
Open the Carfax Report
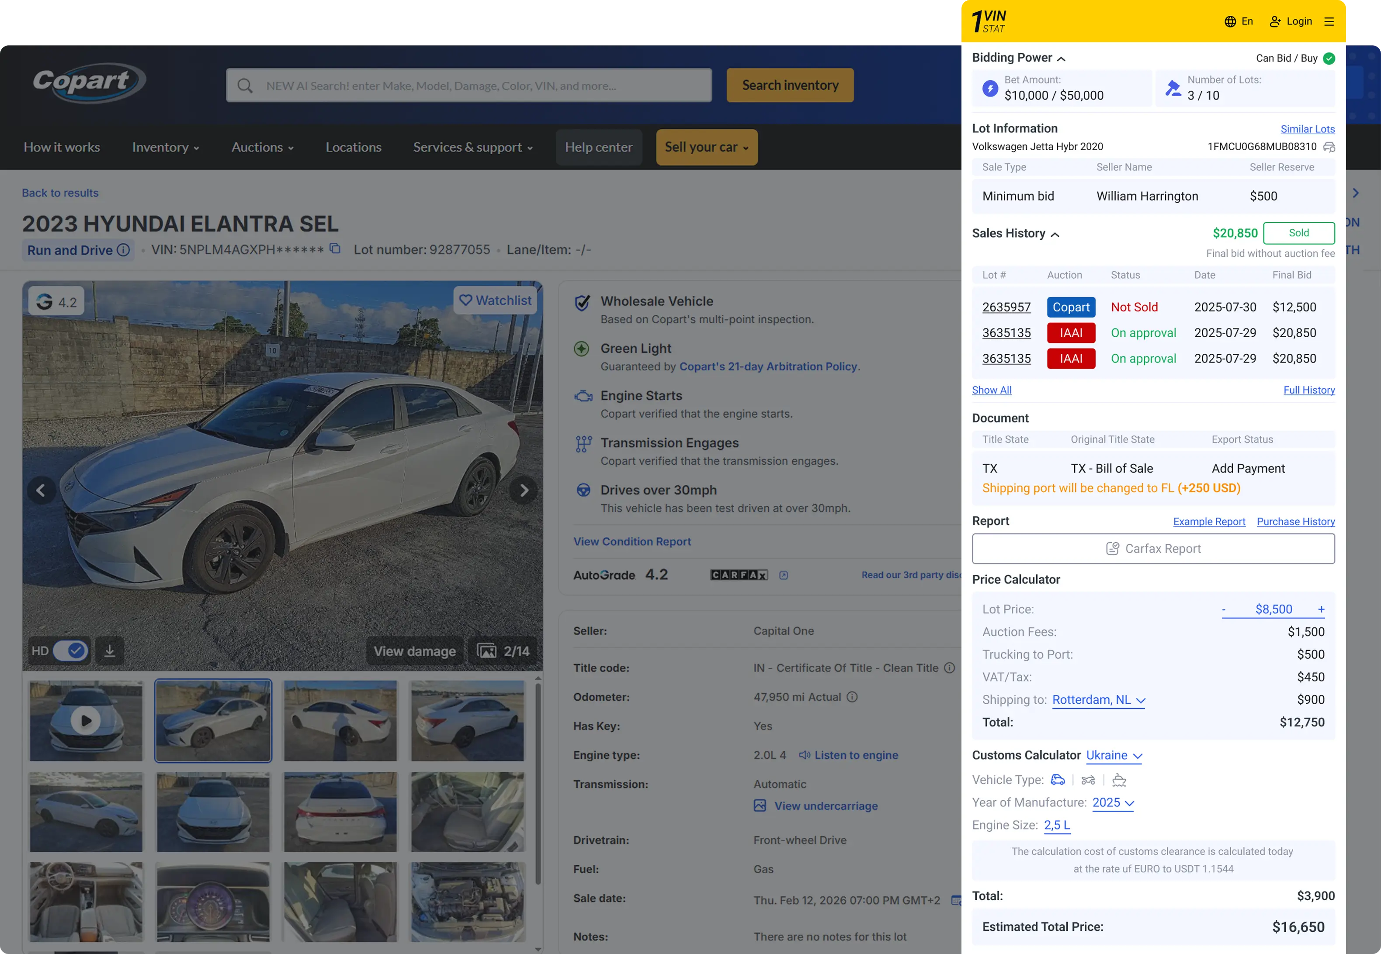coord(1153,548)
